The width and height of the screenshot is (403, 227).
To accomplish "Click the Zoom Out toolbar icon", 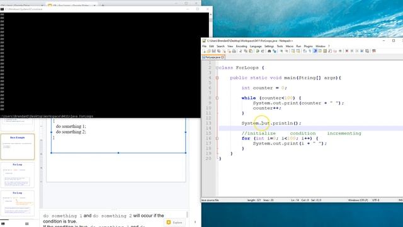I will (x=287, y=51).
